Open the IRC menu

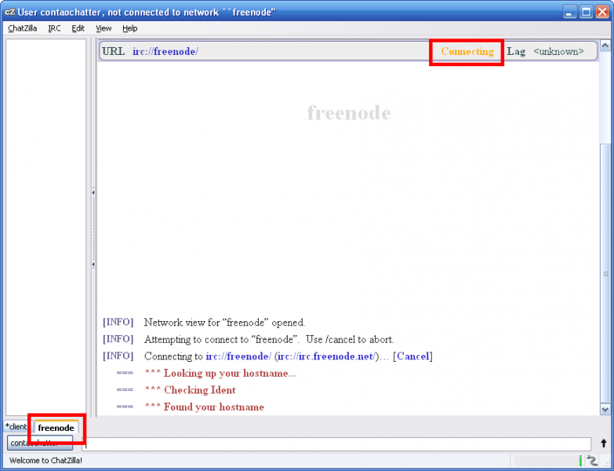click(54, 28)
